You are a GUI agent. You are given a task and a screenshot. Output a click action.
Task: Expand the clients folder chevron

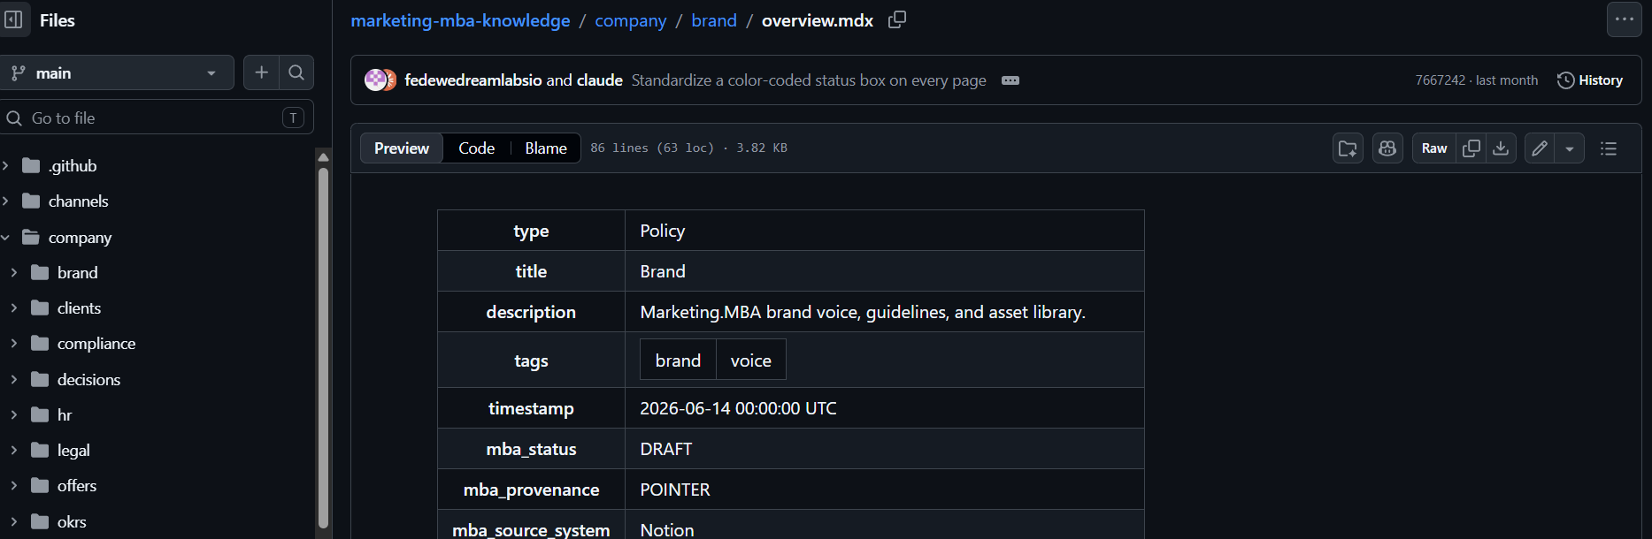click(14, 308)
